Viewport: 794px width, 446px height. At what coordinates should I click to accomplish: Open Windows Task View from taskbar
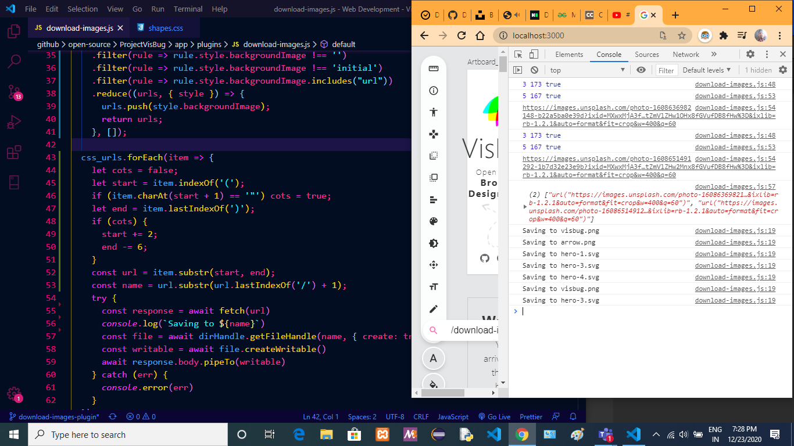269,434
